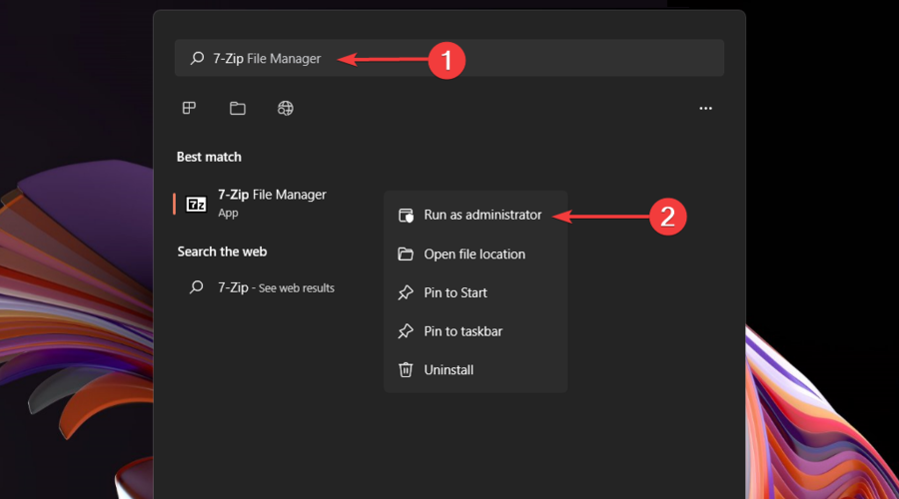
Task: Filter results by Apps icon
Action: coord(189,108)
